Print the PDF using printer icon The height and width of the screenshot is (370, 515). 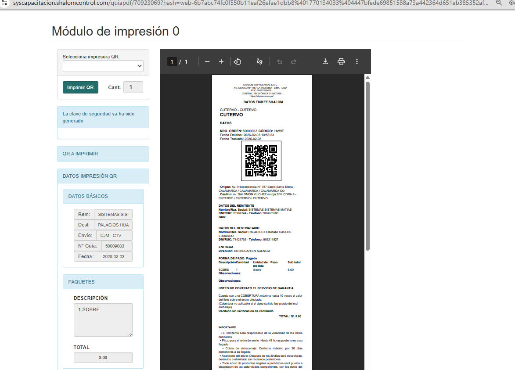tap(341, 61)
